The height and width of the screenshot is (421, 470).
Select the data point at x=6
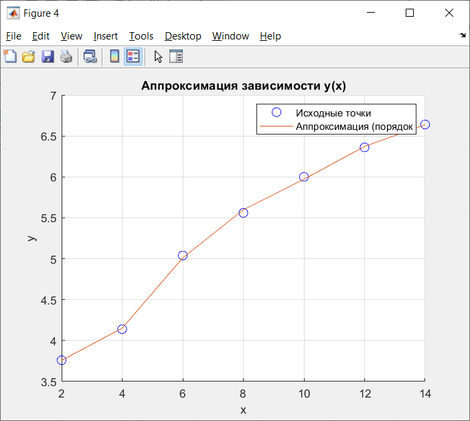183,256
